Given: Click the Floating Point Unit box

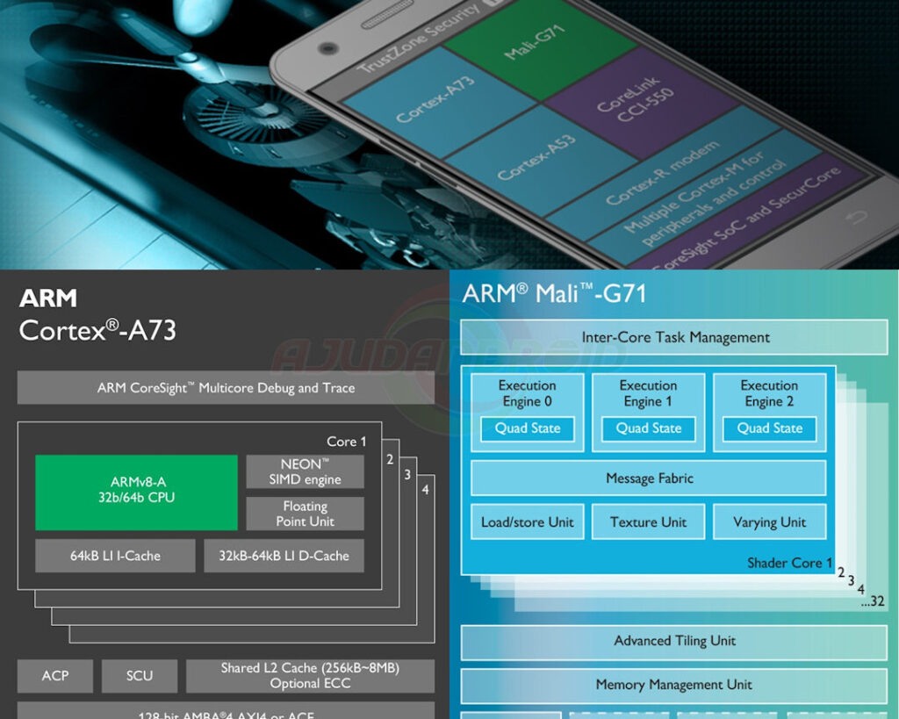Looking at the screenshot, I should click(305, 514).
